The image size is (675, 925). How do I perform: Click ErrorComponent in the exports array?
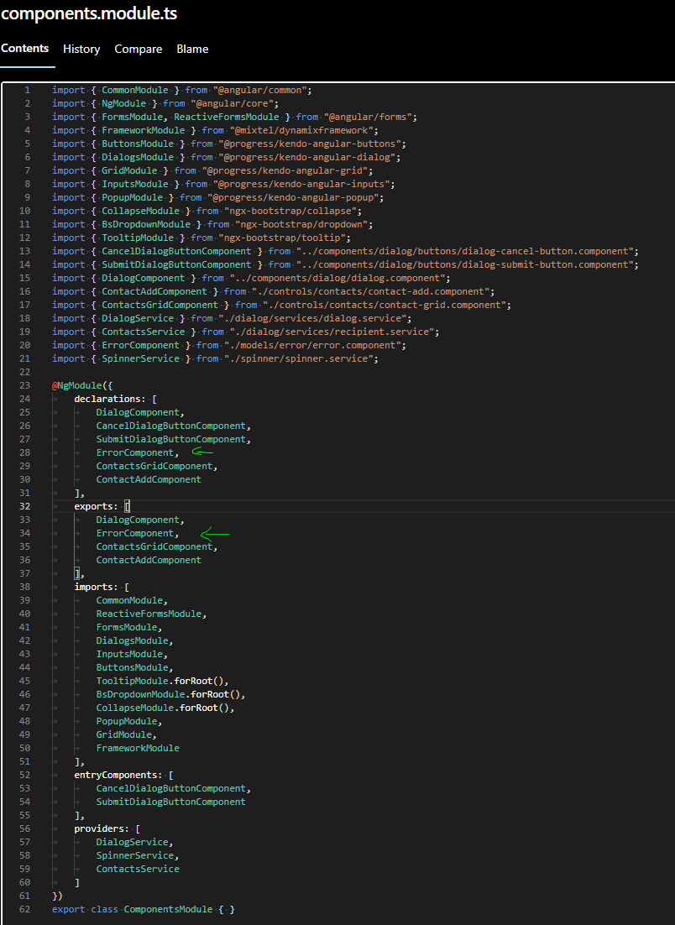[135, 533]
